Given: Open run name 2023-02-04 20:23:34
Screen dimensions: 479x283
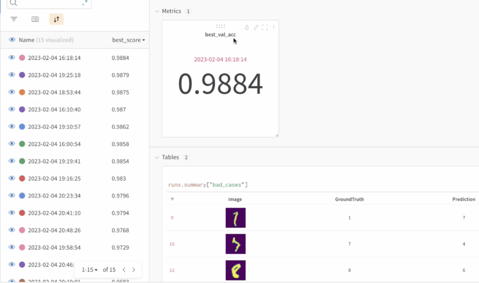Looking at the screenshot, I should (x=55, y=196).
